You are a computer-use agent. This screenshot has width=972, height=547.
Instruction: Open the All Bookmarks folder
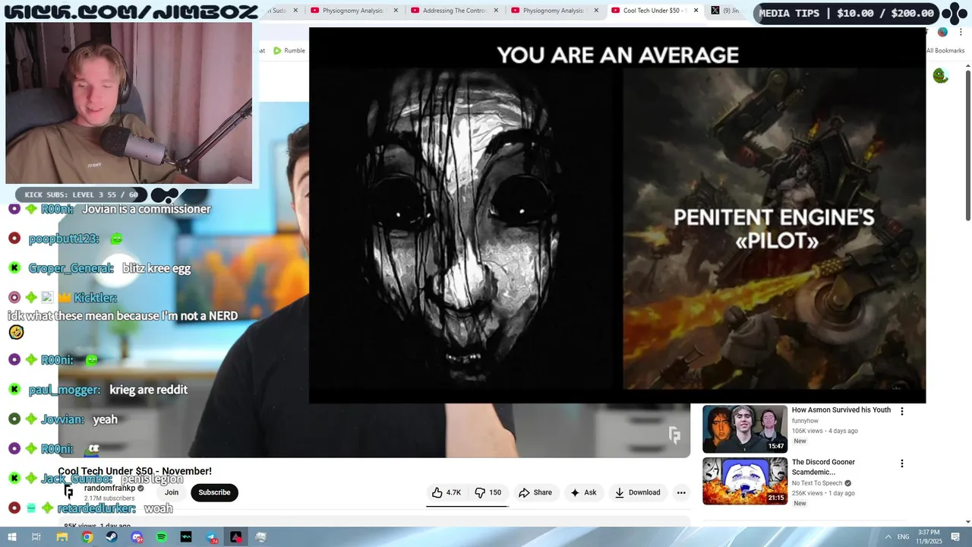click(x=945, y=51)
